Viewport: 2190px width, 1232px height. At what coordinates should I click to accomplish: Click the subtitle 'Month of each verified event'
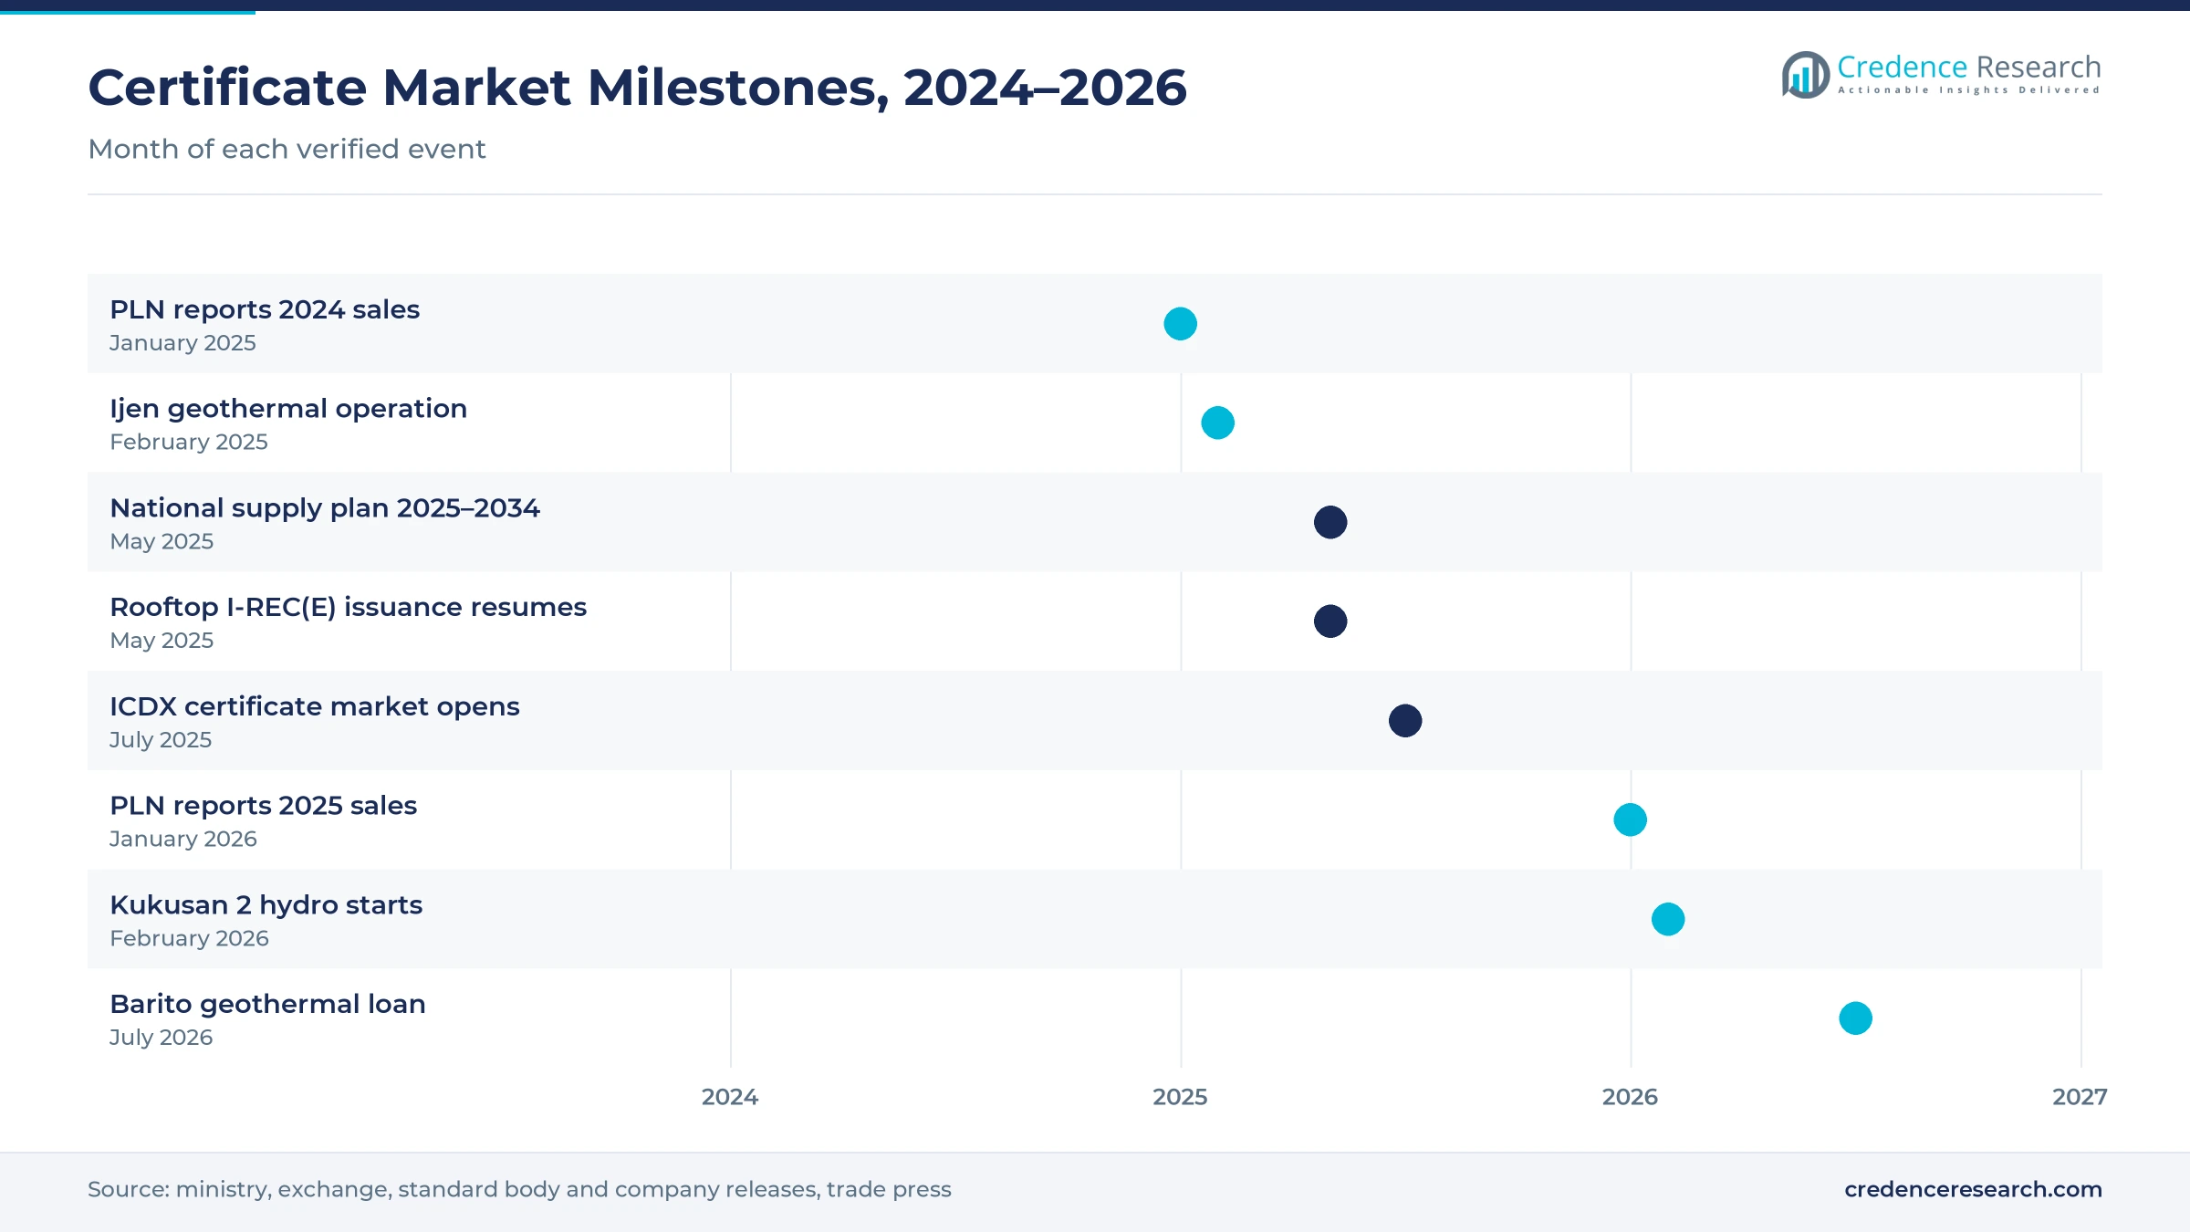[x=287, y=149]
